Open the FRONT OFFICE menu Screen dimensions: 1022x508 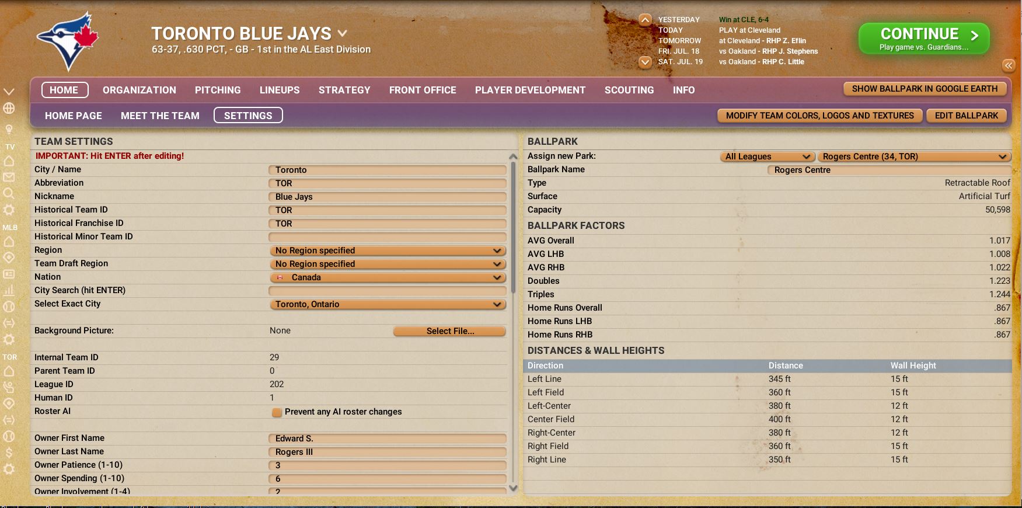[x=423, y=90]
